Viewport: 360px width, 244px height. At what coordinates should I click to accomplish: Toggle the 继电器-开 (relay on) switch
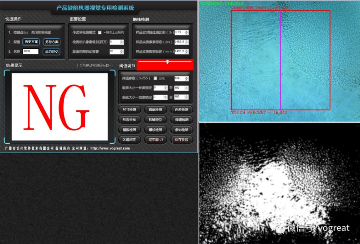click(156, 139)
